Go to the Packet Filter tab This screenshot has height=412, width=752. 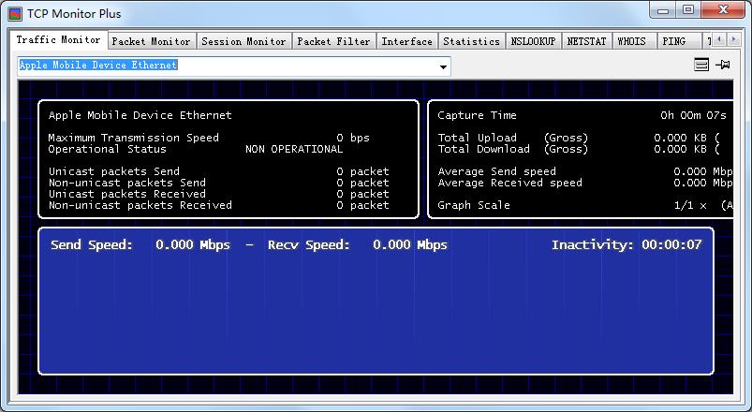(333, 41)
